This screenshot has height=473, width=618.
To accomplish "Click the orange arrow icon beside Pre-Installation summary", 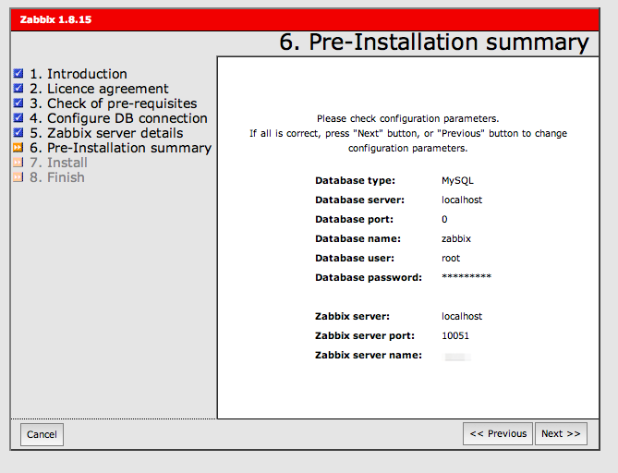I will 18,148.
